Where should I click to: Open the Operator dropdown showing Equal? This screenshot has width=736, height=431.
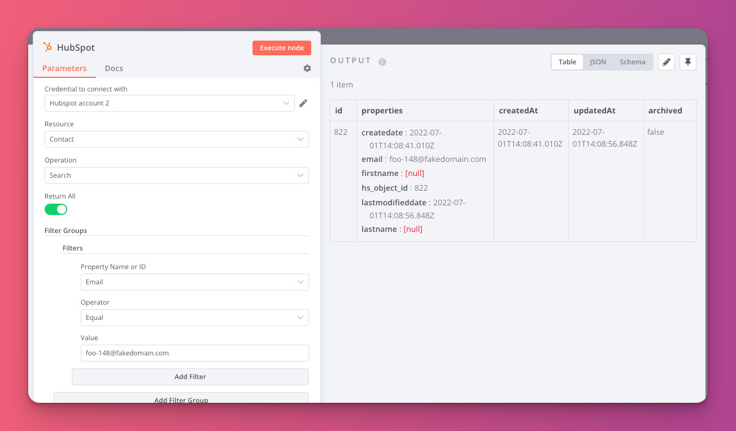click(x=195, y=318)
